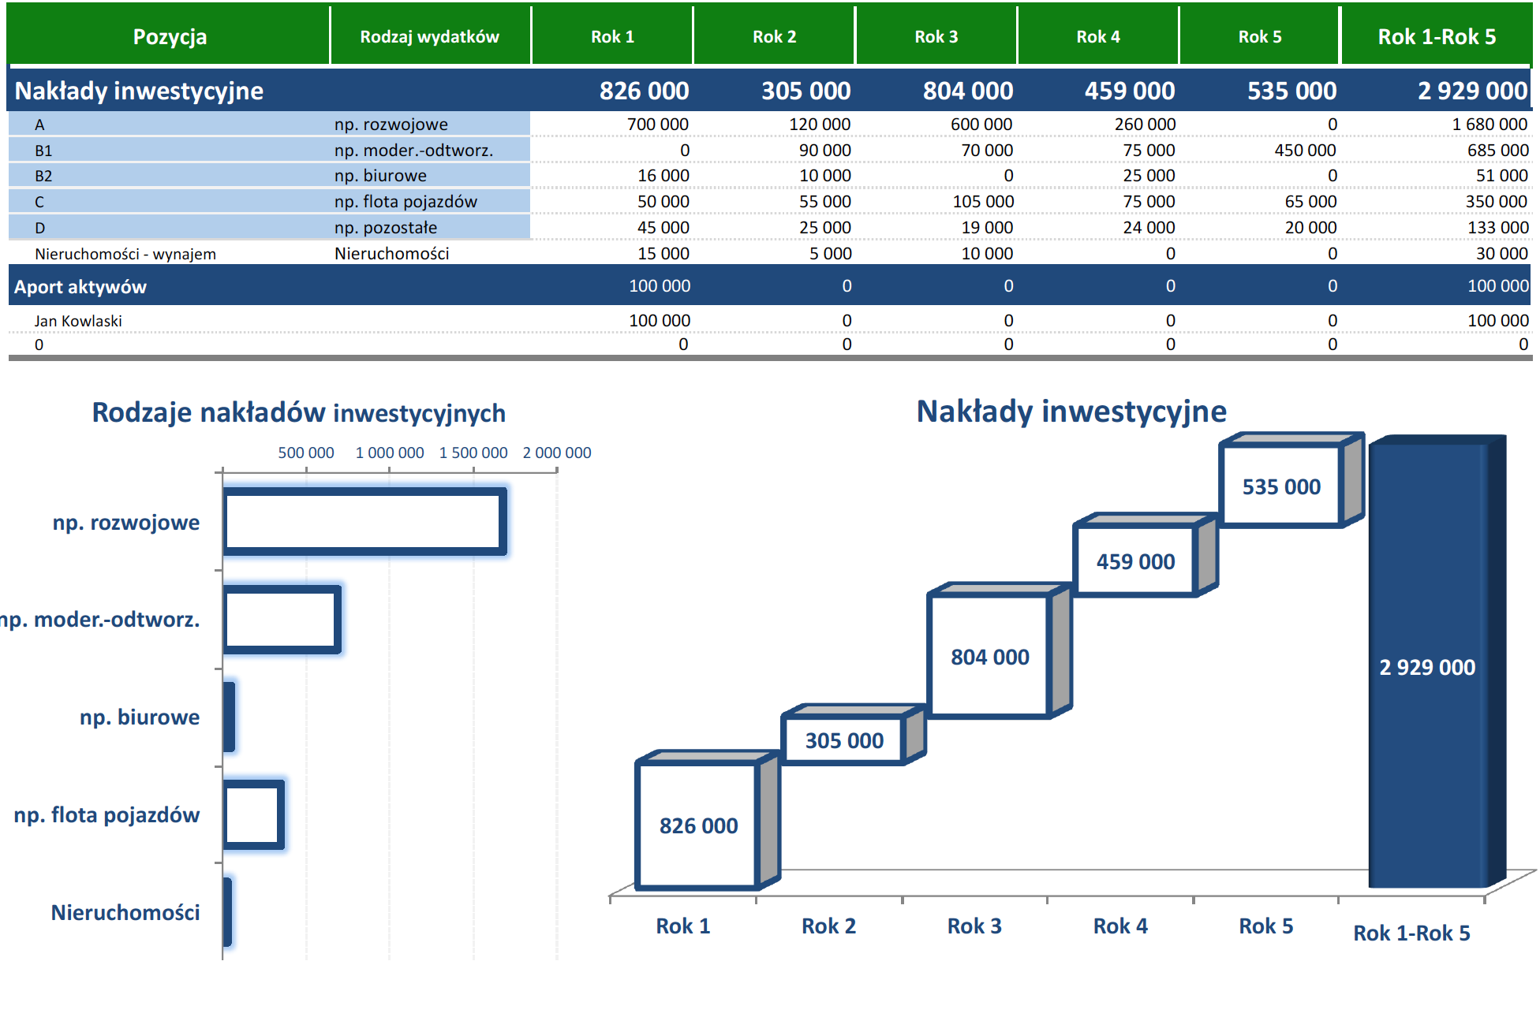Click the Rok 1 column header
The width and height of the screenshot is (1540, 1017).
[x=612, y=36]
